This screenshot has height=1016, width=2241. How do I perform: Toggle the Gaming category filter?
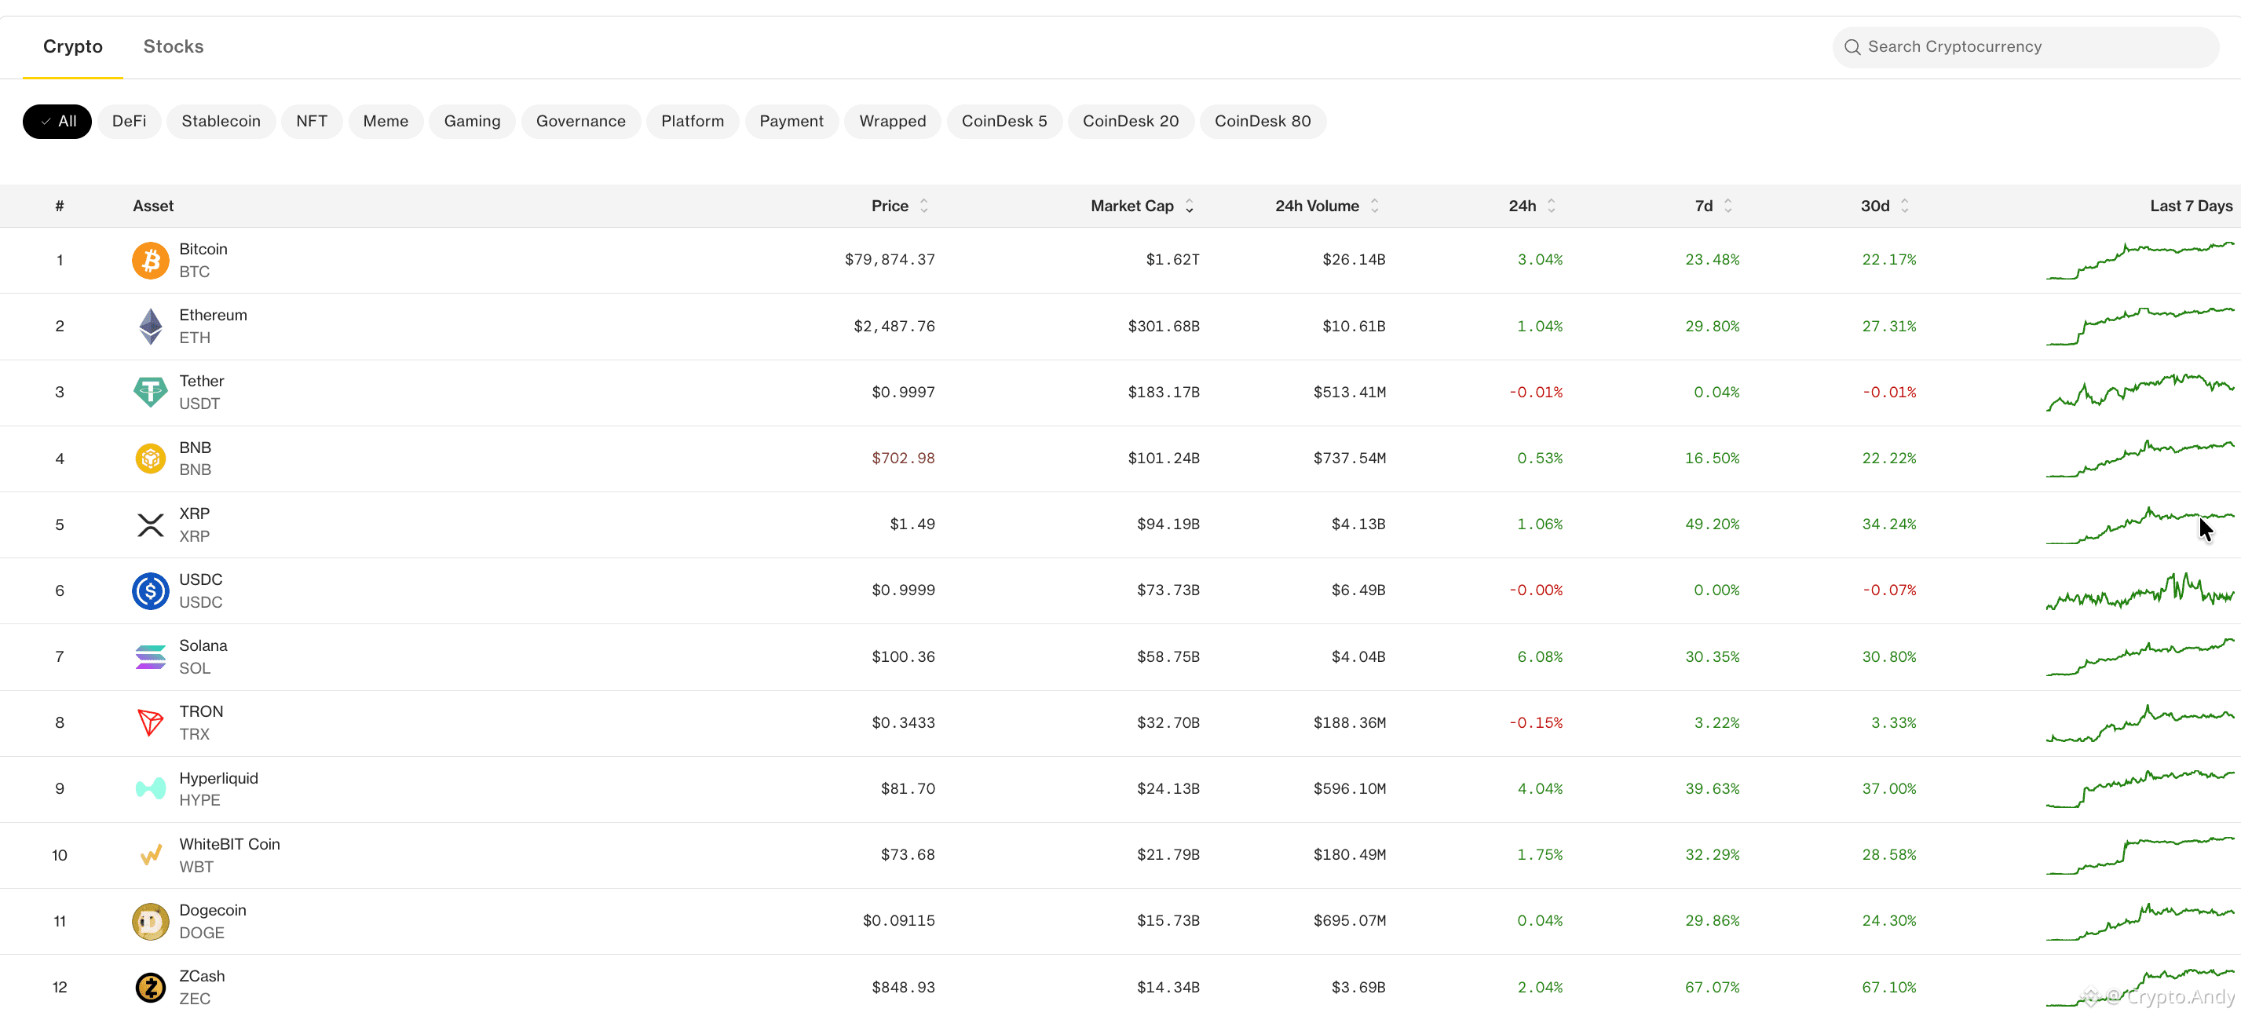(x=473, y=122)
